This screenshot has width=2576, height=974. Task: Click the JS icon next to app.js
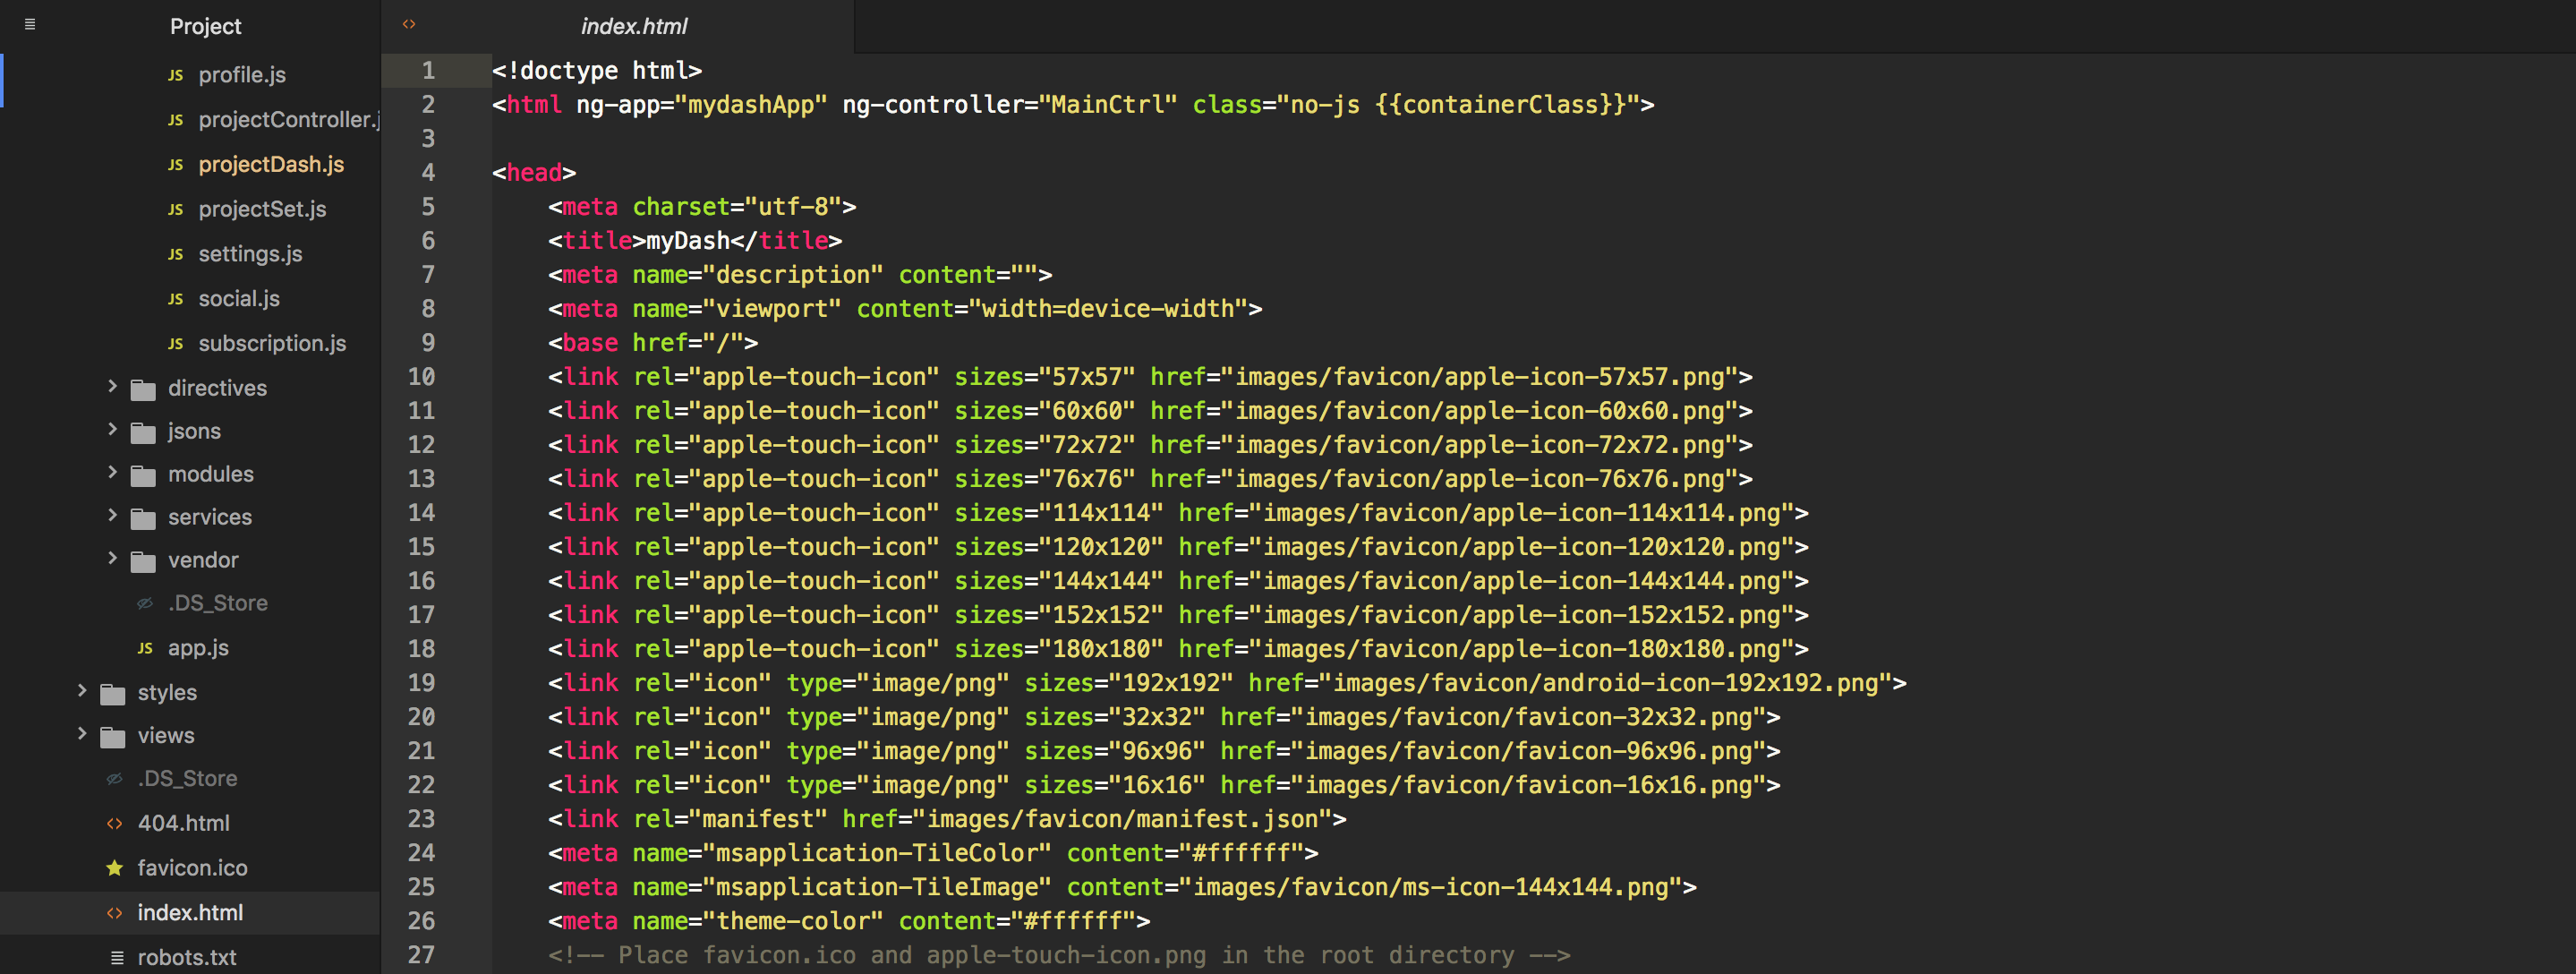click(x=145, y=649)
